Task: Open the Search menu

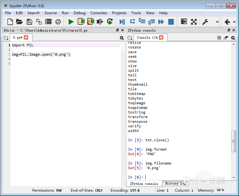Action: tap(33, 13)
